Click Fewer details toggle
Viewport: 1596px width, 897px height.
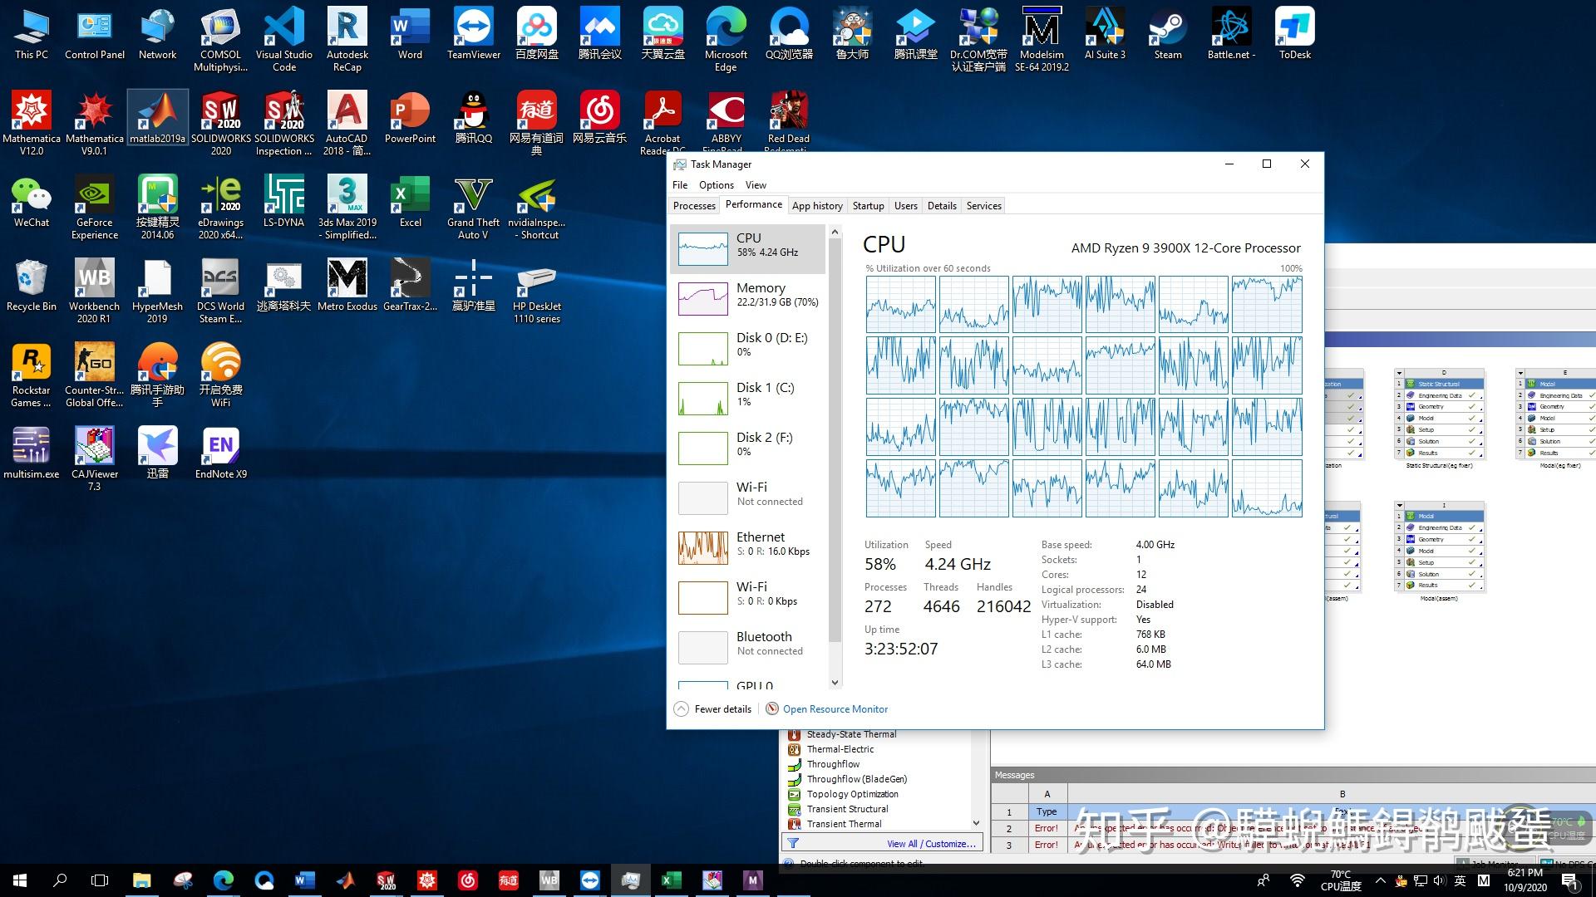point(713,709)
